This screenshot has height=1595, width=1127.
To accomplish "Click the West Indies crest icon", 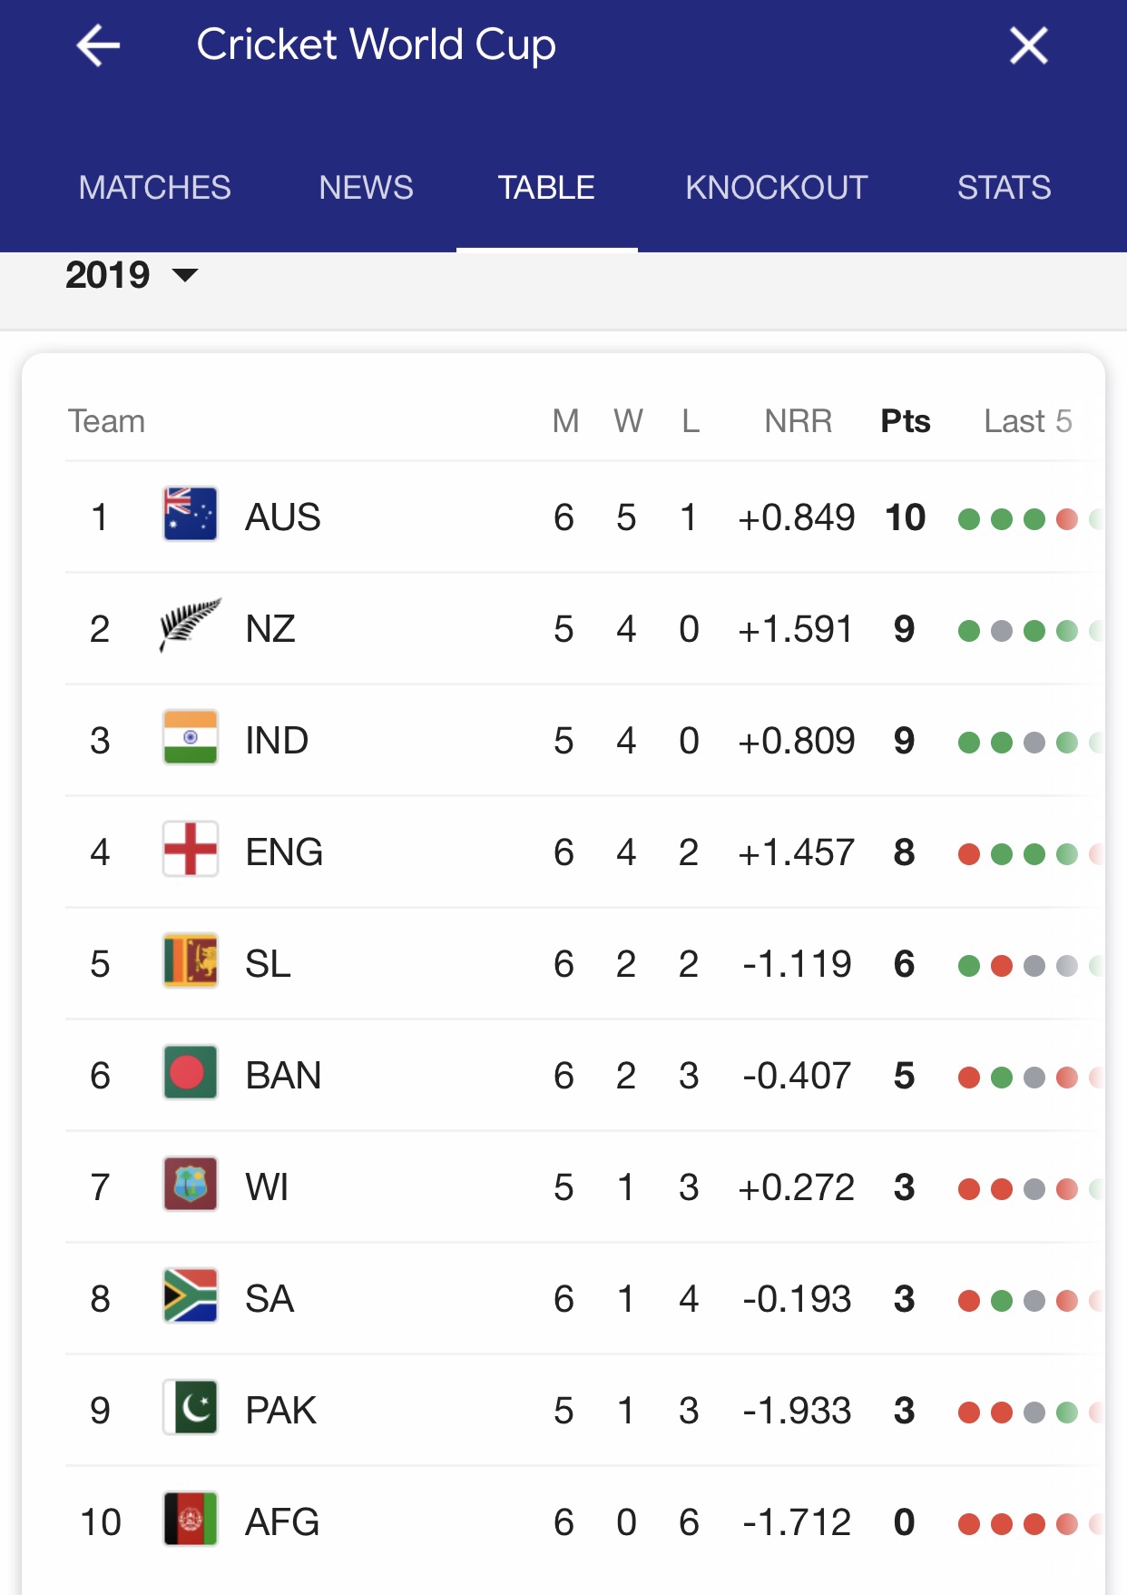I will pos(191,1185).
